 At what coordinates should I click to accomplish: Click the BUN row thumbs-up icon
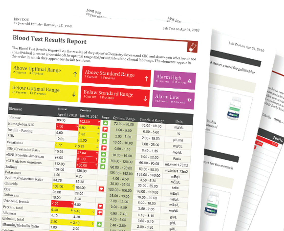pos(104,142)
